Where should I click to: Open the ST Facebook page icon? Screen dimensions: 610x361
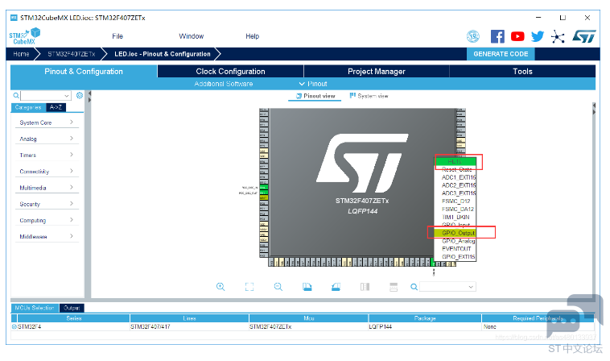point(497,36)
